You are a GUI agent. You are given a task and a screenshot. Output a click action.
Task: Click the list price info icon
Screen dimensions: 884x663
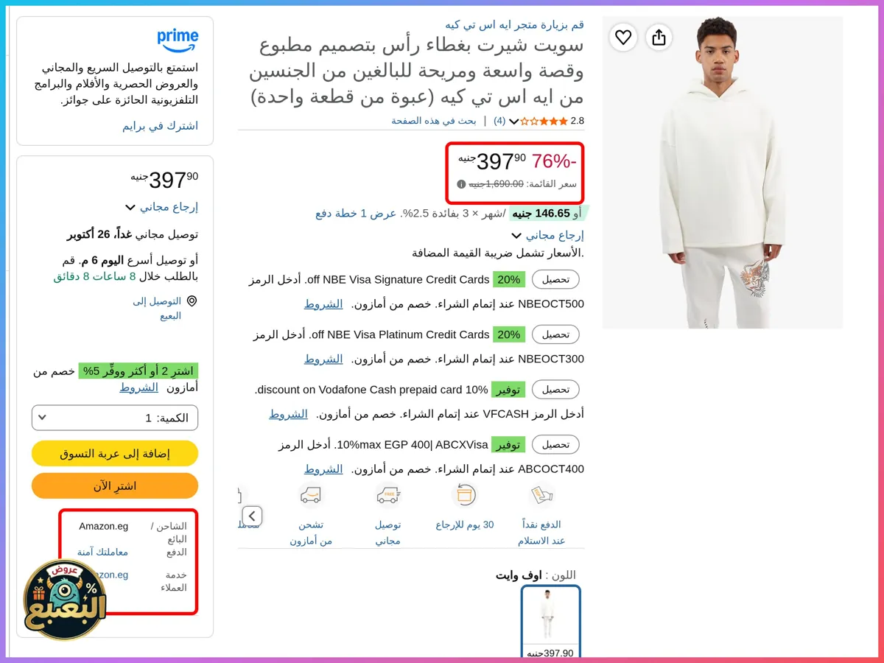pyautogui.click(x=461, y=184)
